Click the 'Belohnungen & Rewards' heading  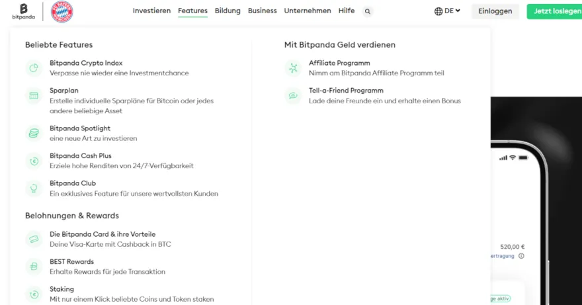coord(72,216)
